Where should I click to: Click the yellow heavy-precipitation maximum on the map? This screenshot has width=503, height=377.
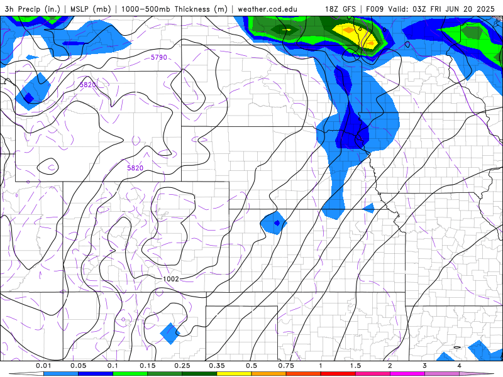click(x=356, y=36)
